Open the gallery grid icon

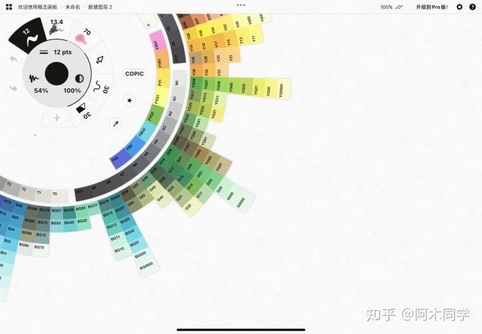pyautogui.click(x=9, y=7)
